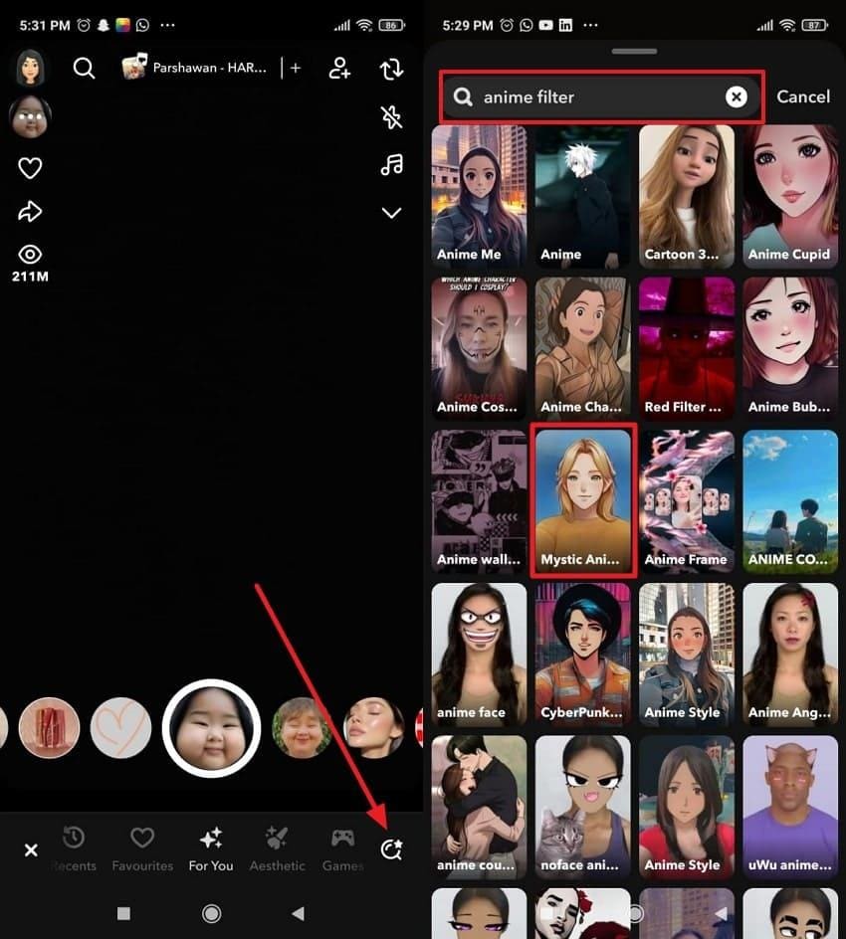Open the add friends icon

coord(339,68)
